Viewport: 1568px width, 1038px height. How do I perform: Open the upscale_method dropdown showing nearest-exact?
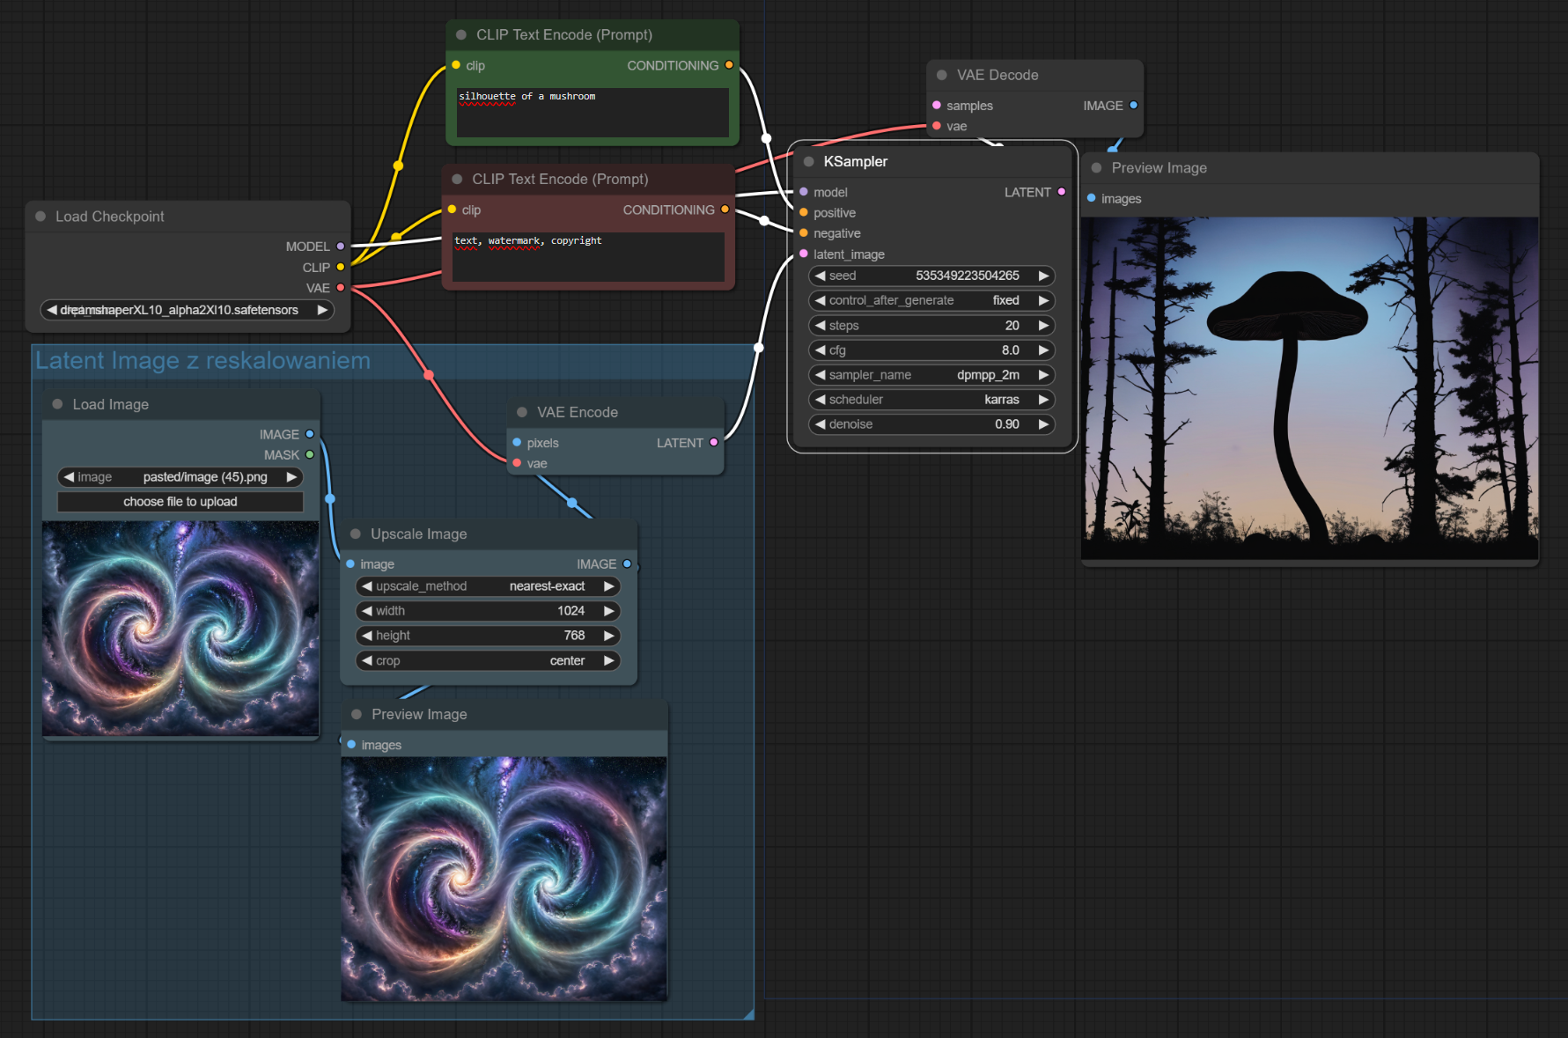(x=488, y=586)
